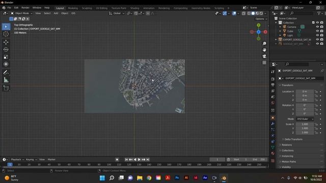This screenshot has height=183, width=326.
Task: Select the Rotate tool
Action: click(6, 49)
